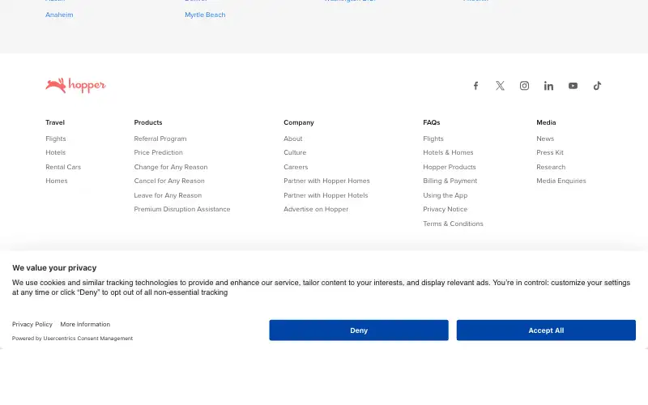
Task: Open Partner with Hopper Hotels link
Action: pyautogui.click(x=326, y=195)
